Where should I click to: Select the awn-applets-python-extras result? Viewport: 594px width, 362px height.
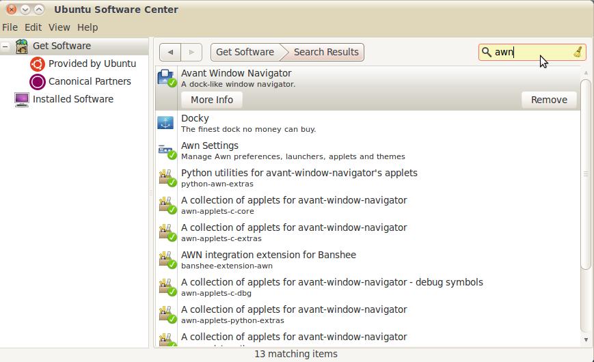[x=368, y=314]
